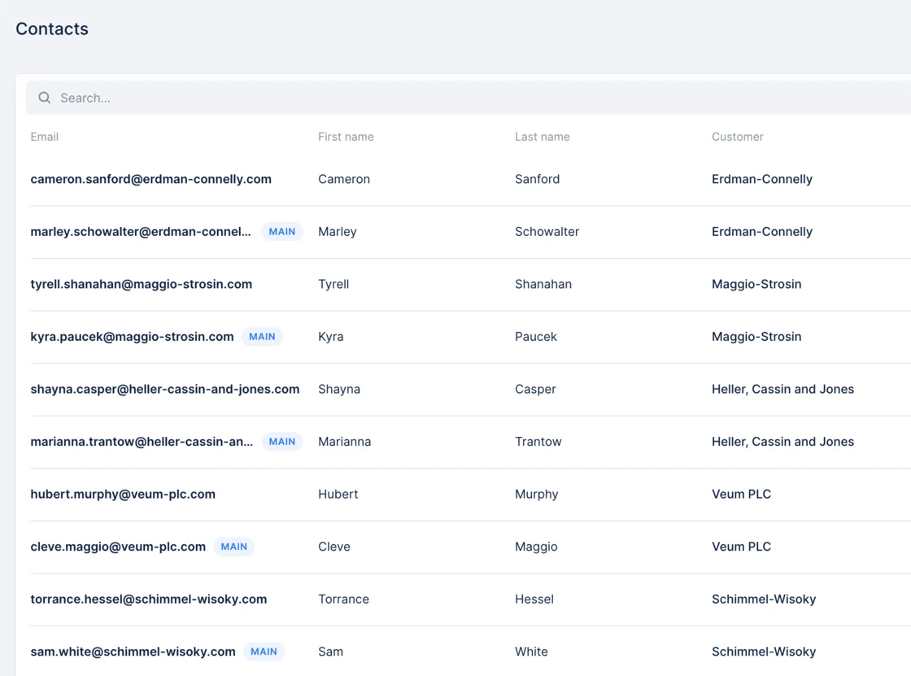
Task: Open contact kyra.paucek@maggio-strosin.com
Action: click(132, 337)
